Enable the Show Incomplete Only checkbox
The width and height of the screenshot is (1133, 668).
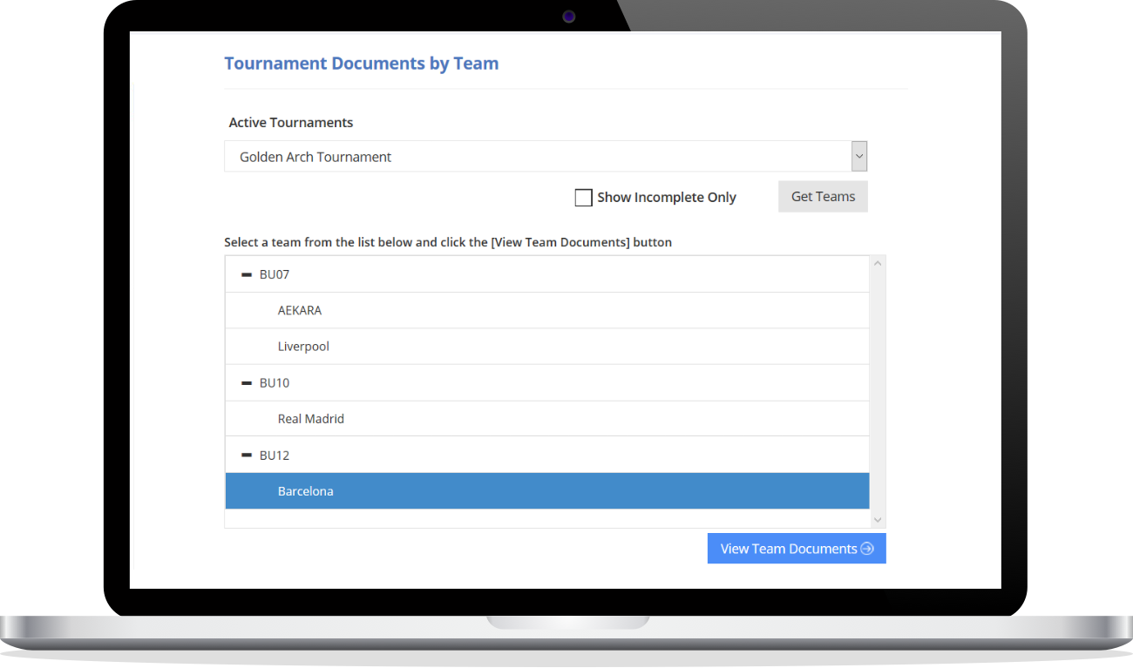point(584,198)
